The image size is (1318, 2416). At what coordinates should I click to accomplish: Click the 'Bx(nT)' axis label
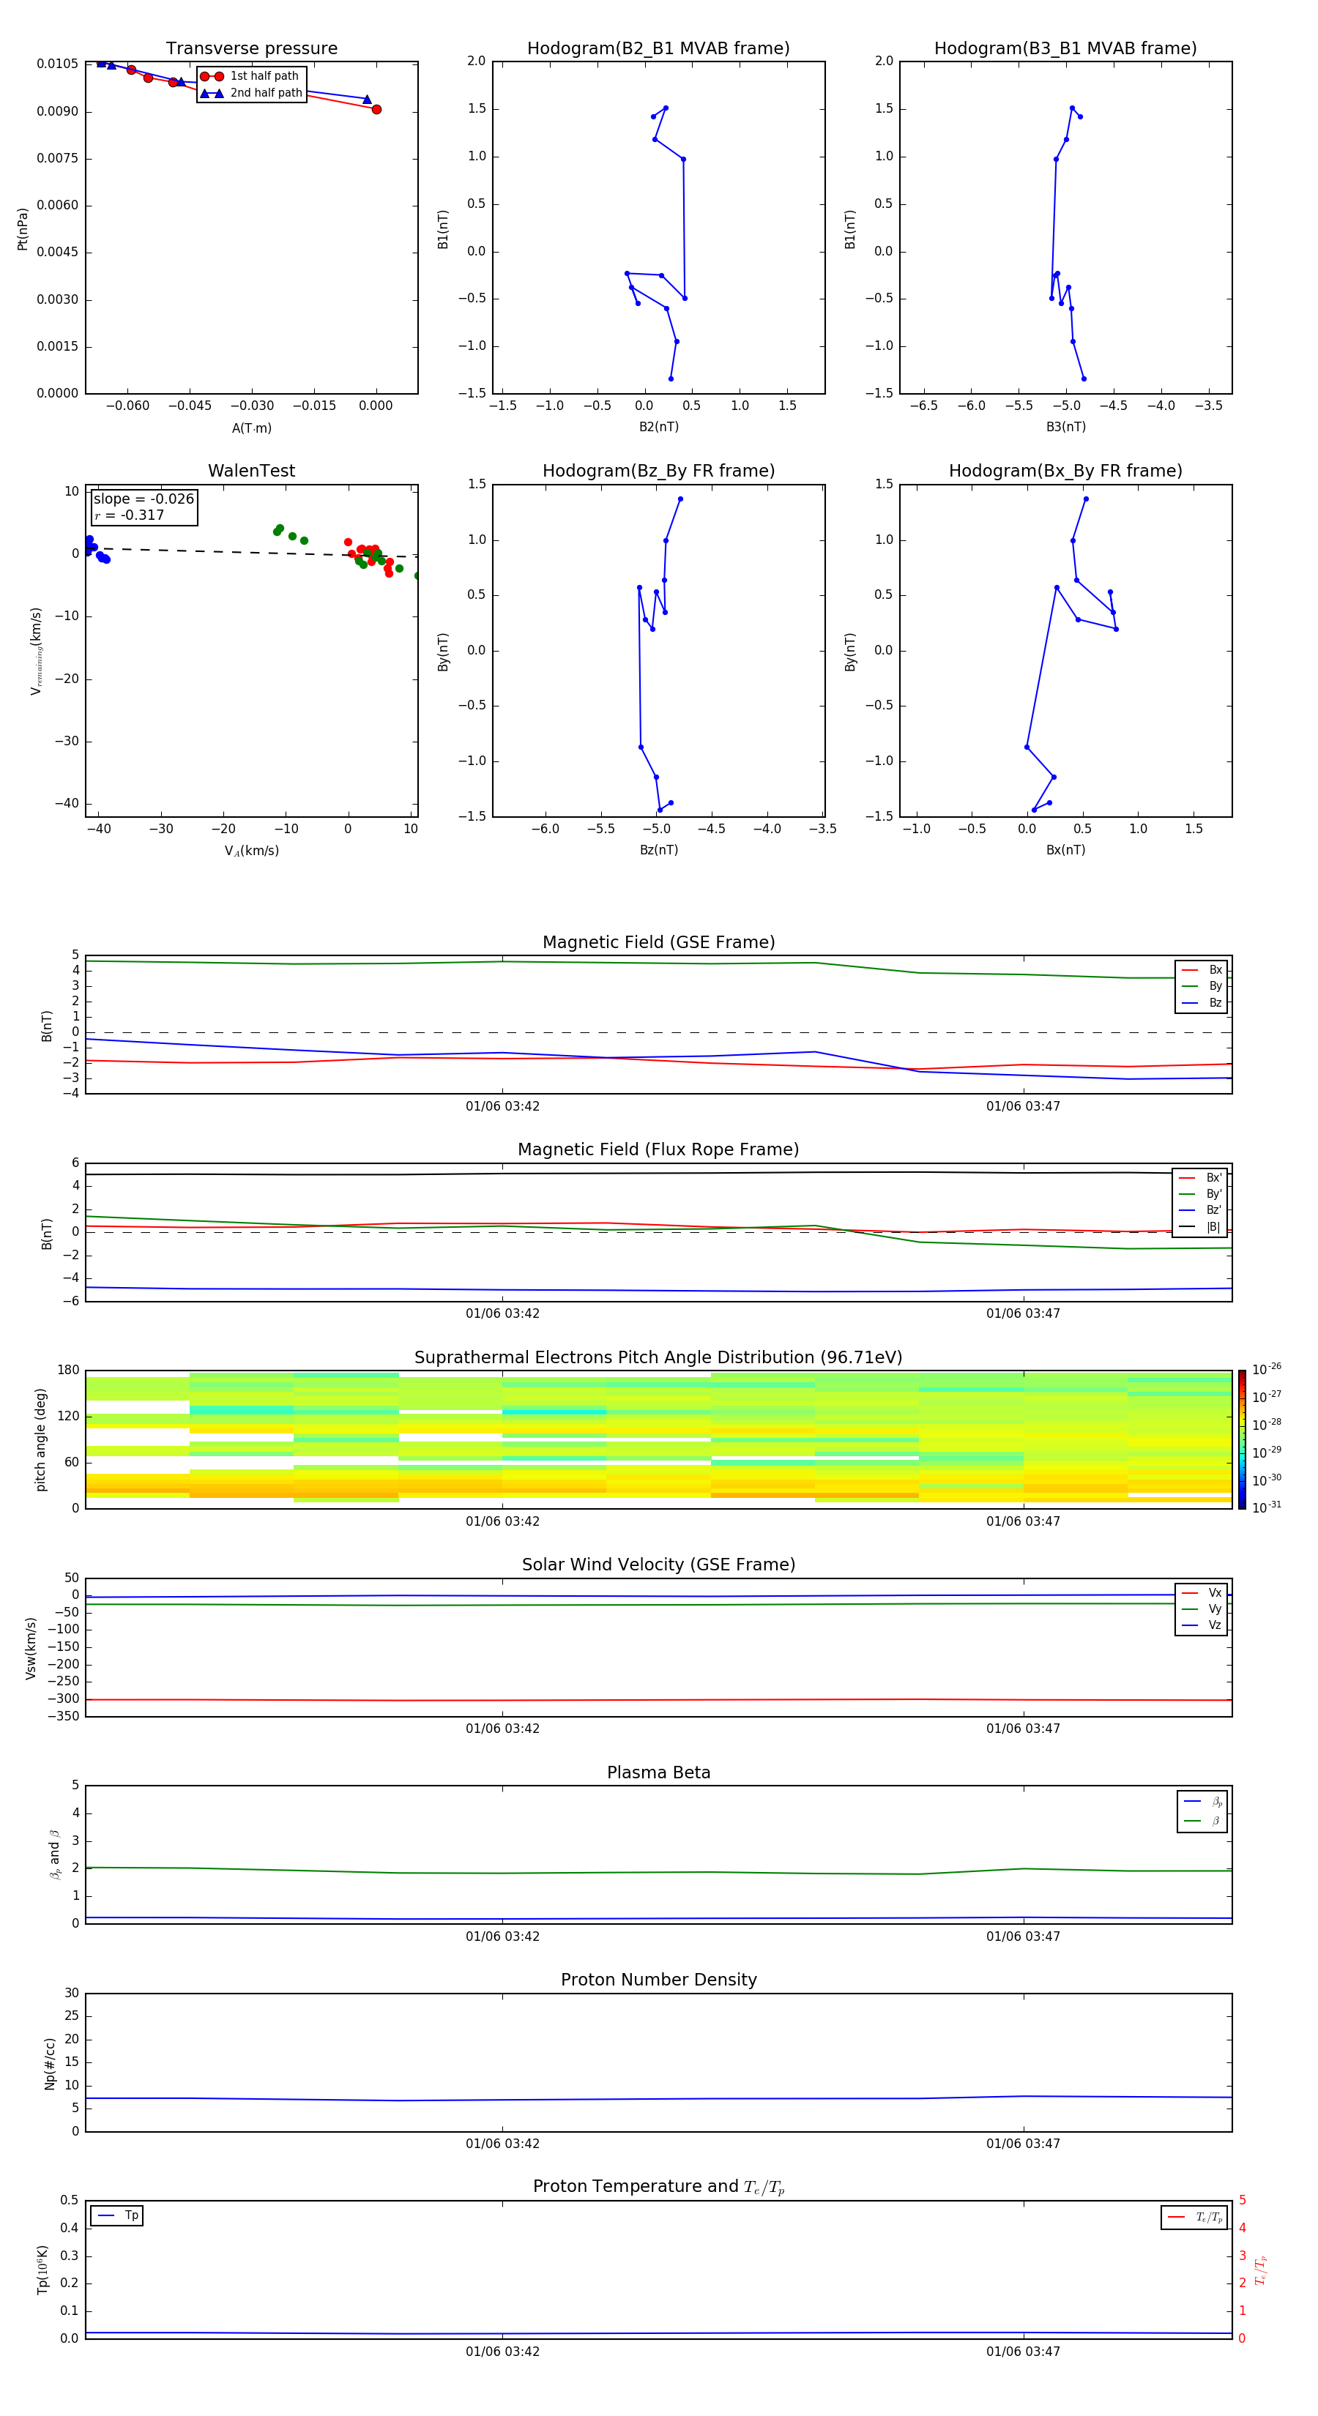click(x=1065, y=850)
